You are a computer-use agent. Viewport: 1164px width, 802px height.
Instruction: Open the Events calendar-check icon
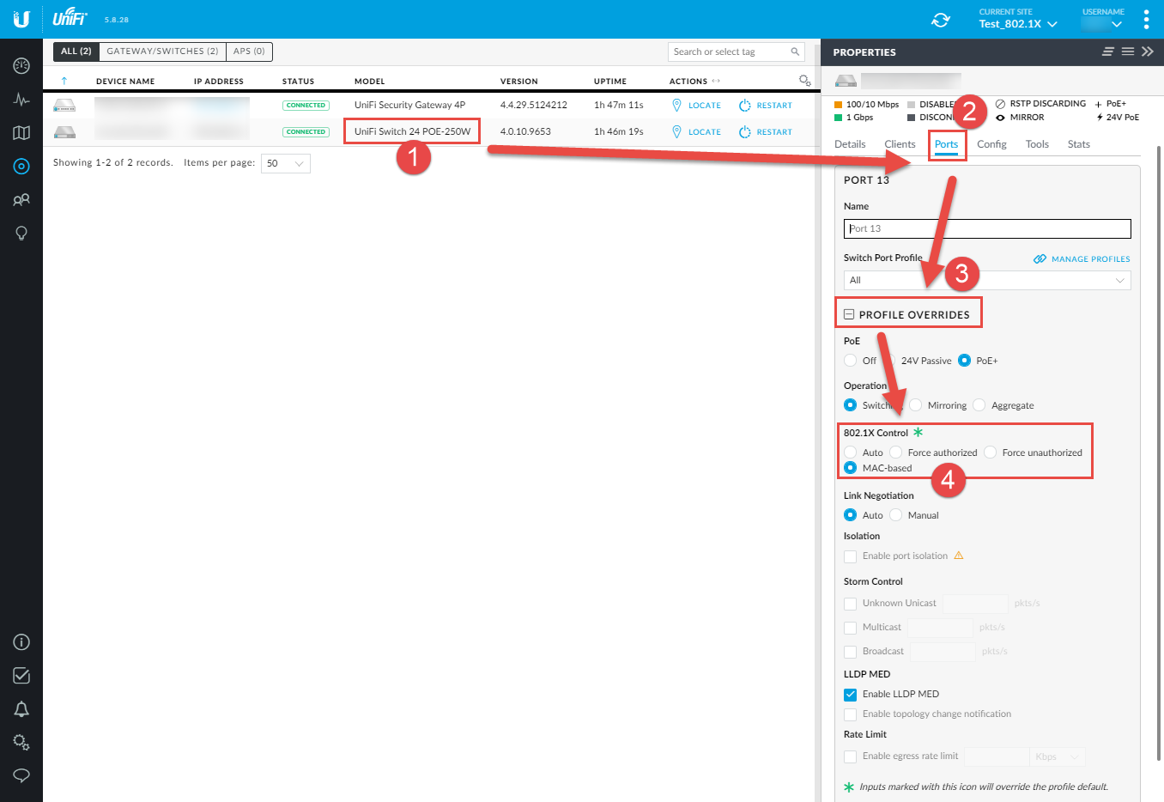21,676
